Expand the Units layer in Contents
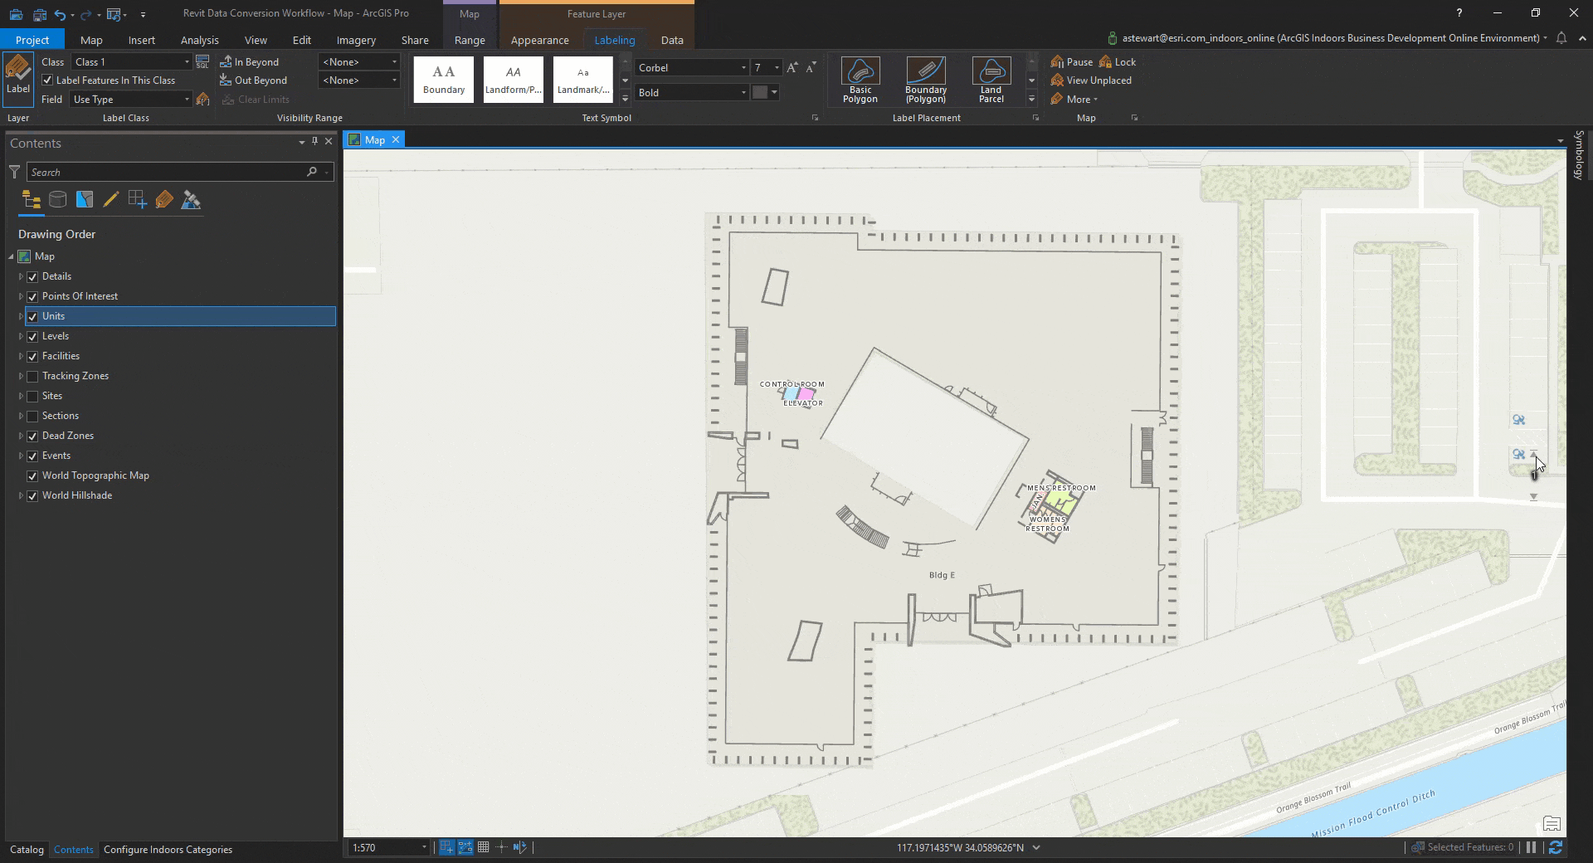Screen dimensions: 1593x863 [20, 316]
